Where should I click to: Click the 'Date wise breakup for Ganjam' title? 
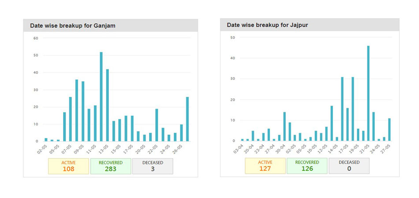tap(73, 26)
